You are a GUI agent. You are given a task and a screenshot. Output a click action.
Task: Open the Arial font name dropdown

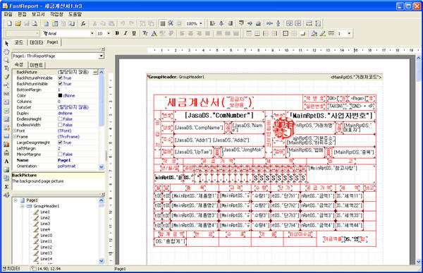point(92,33)
